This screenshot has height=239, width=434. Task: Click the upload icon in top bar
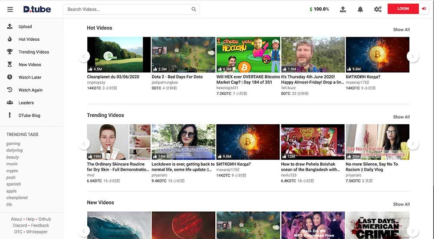tap(343, 10)
